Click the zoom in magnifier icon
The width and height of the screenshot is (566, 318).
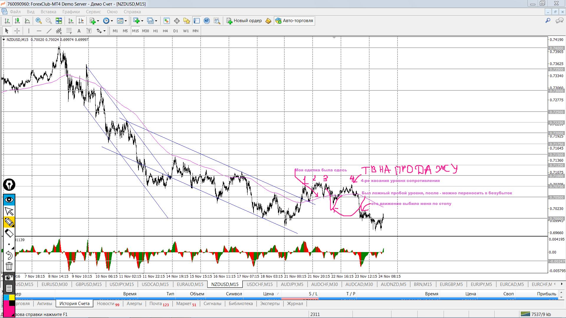point(38,21)
